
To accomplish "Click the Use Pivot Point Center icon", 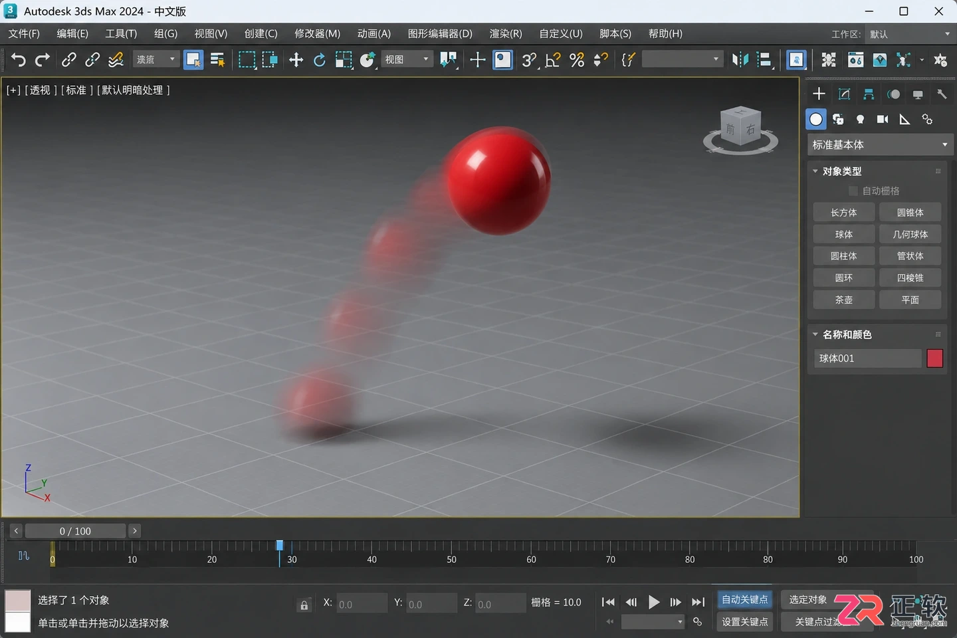I will click(449, 60).
